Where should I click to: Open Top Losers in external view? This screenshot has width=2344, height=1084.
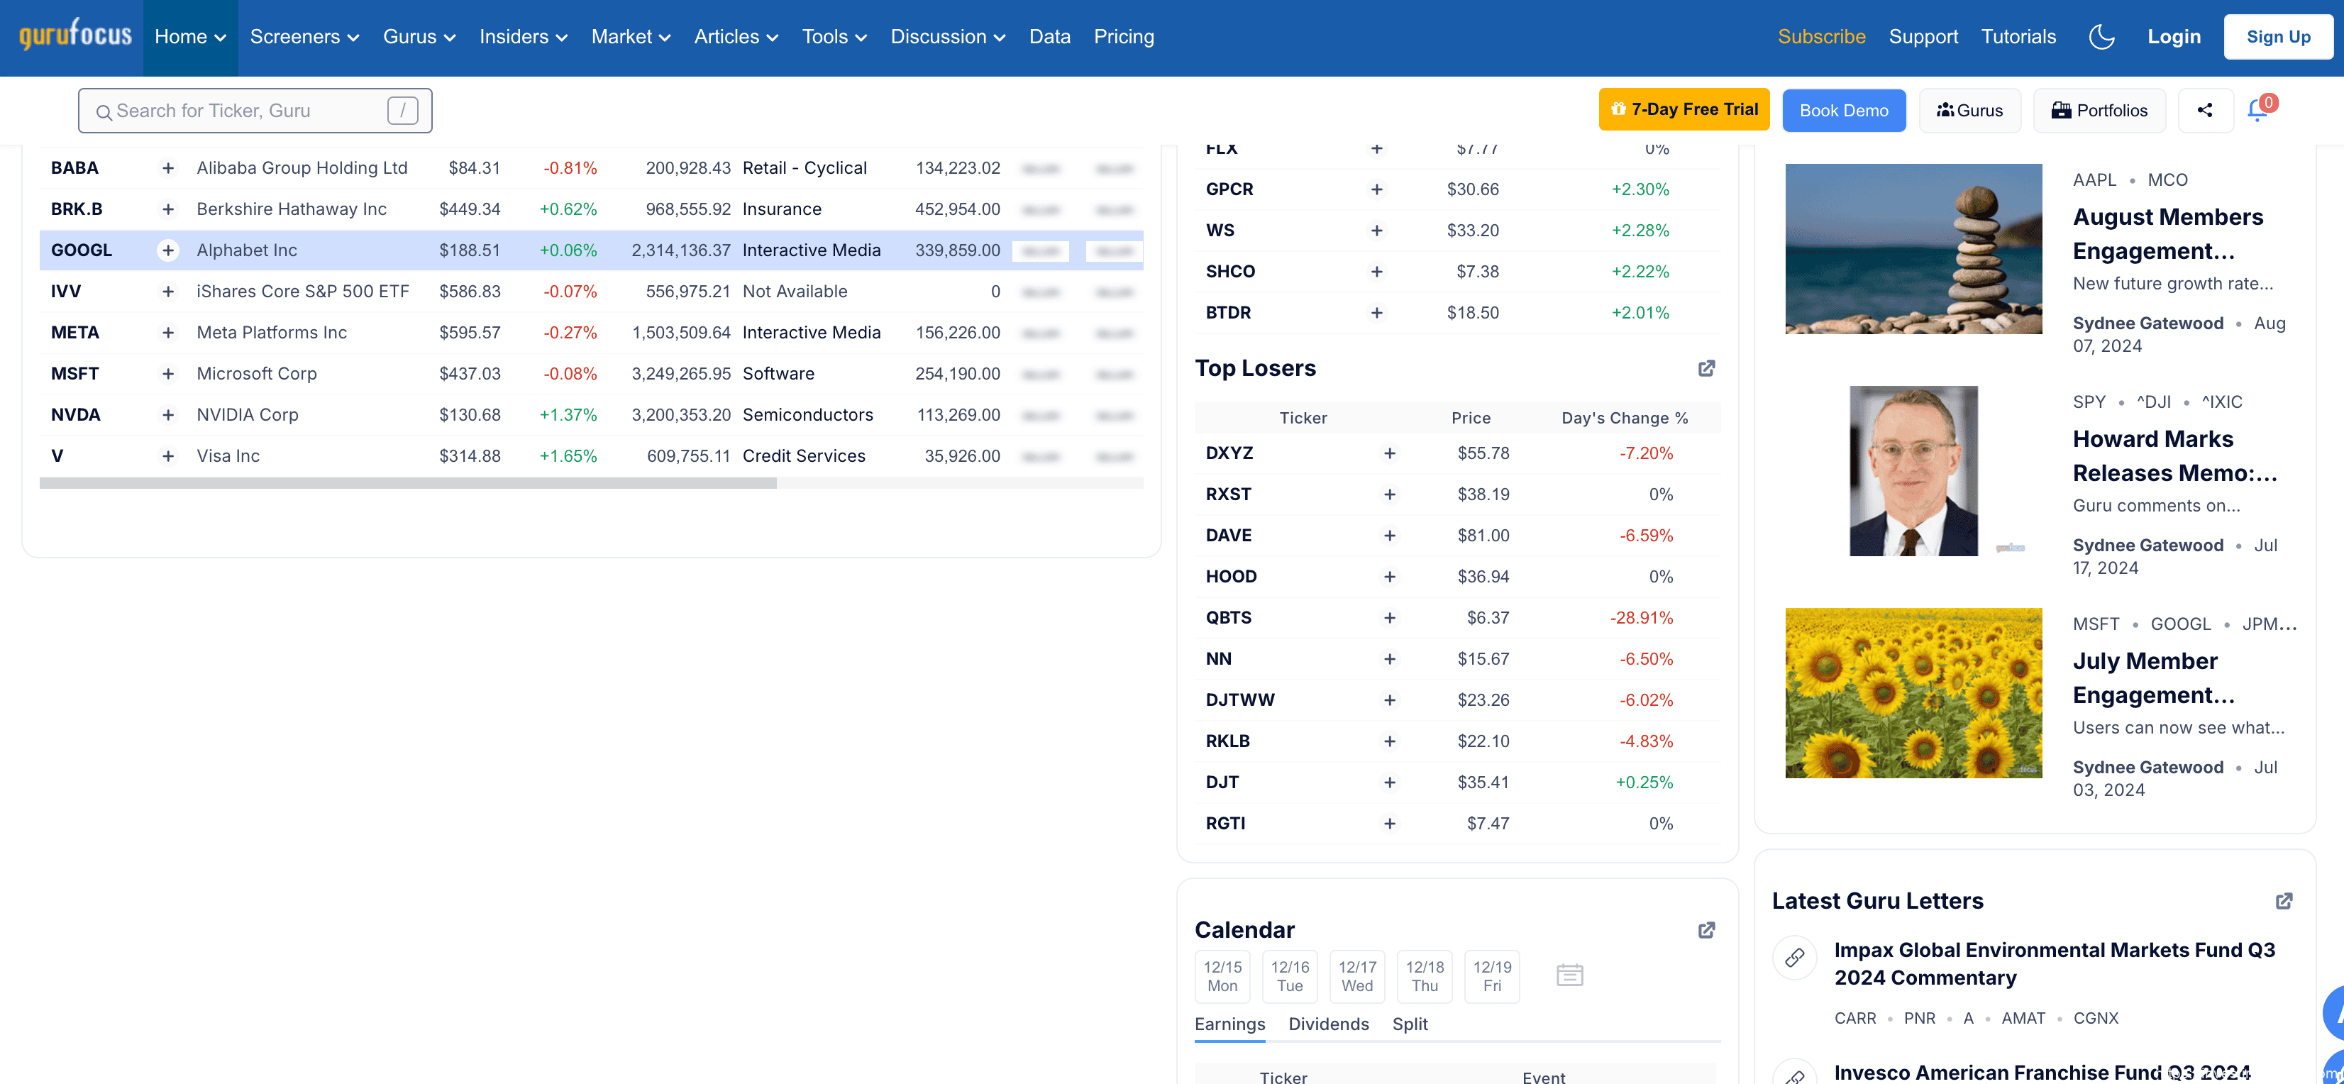pos(1706,367)
